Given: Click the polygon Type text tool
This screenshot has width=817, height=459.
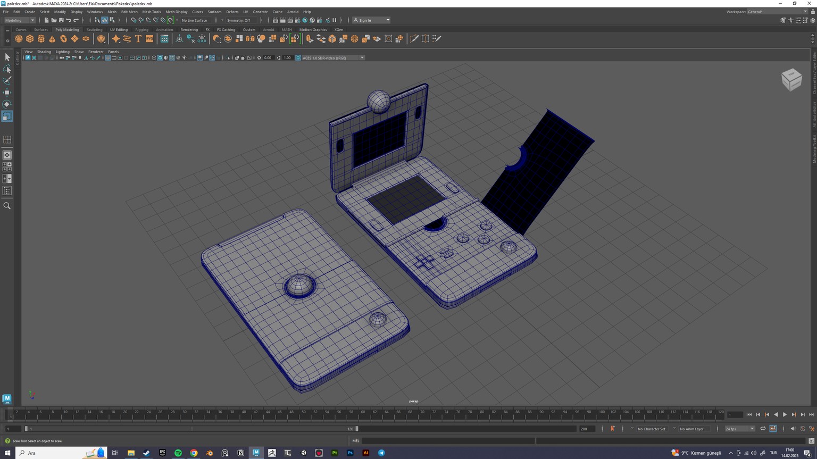Looking at the screenshot, I should [138, 39].
